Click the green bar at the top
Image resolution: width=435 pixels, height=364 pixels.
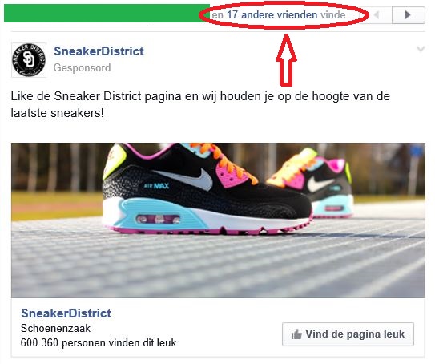(x=107, y=13)
